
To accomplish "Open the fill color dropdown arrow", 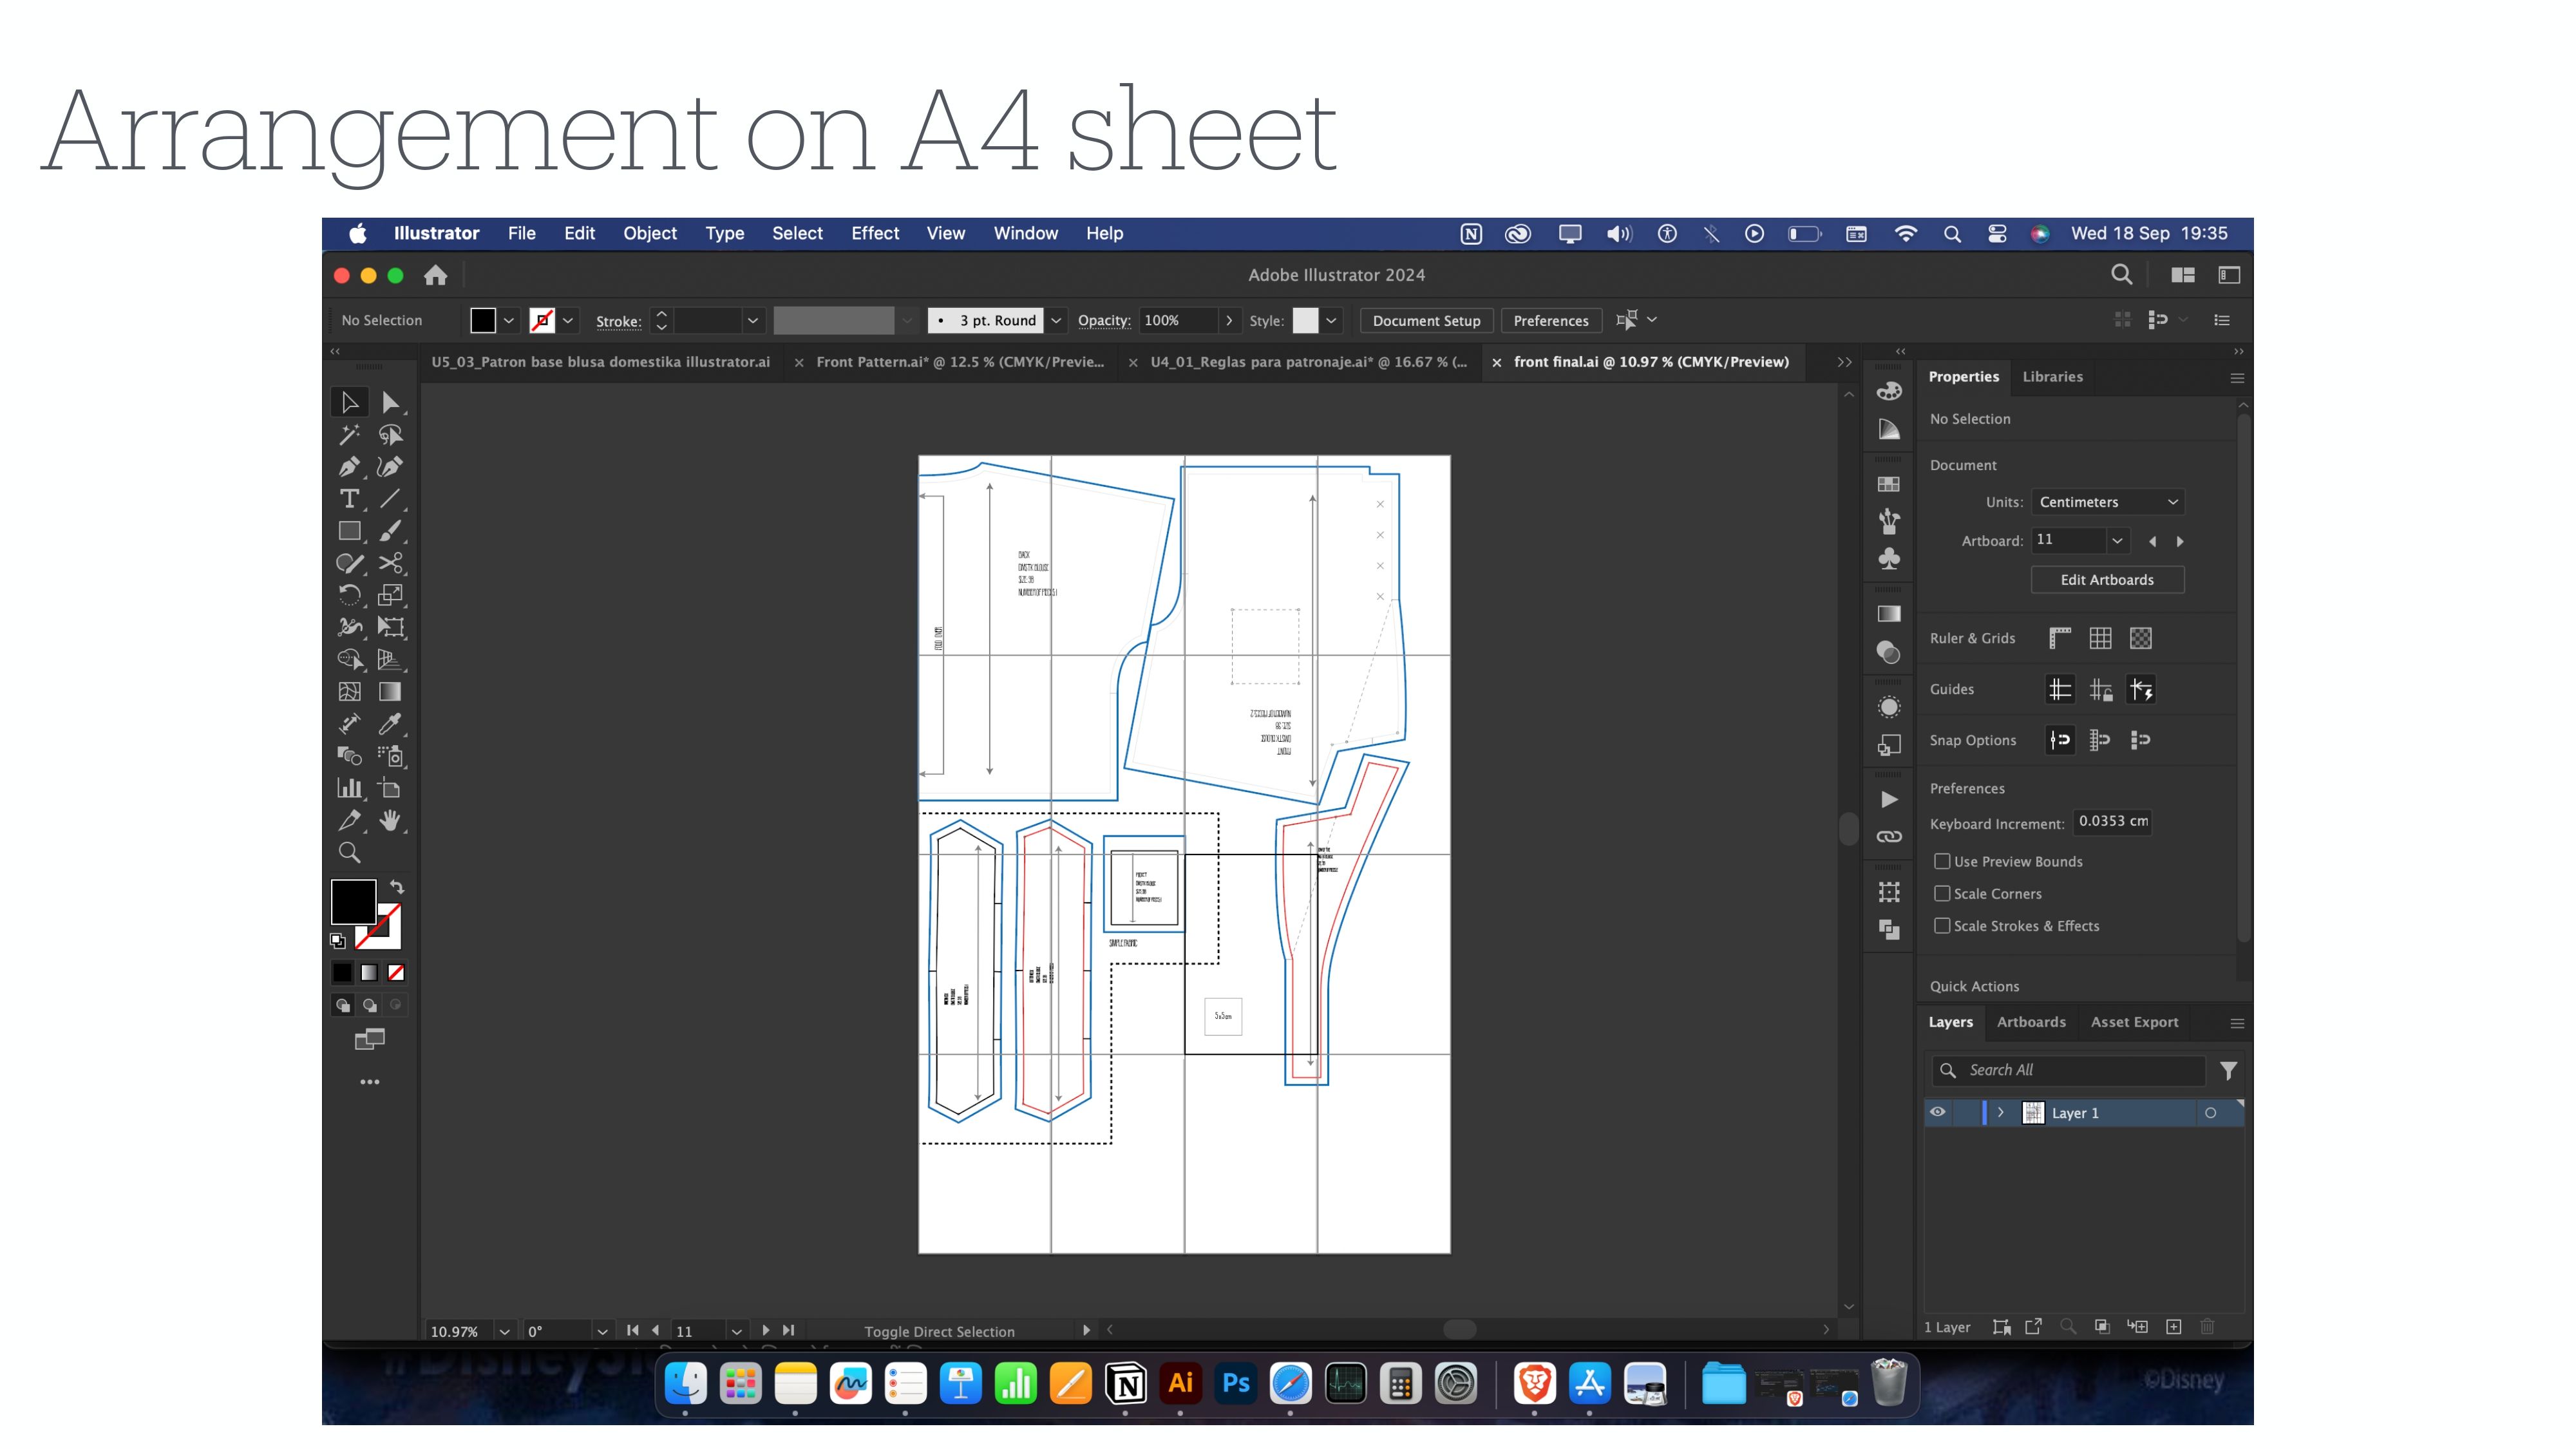I will 509,320.
